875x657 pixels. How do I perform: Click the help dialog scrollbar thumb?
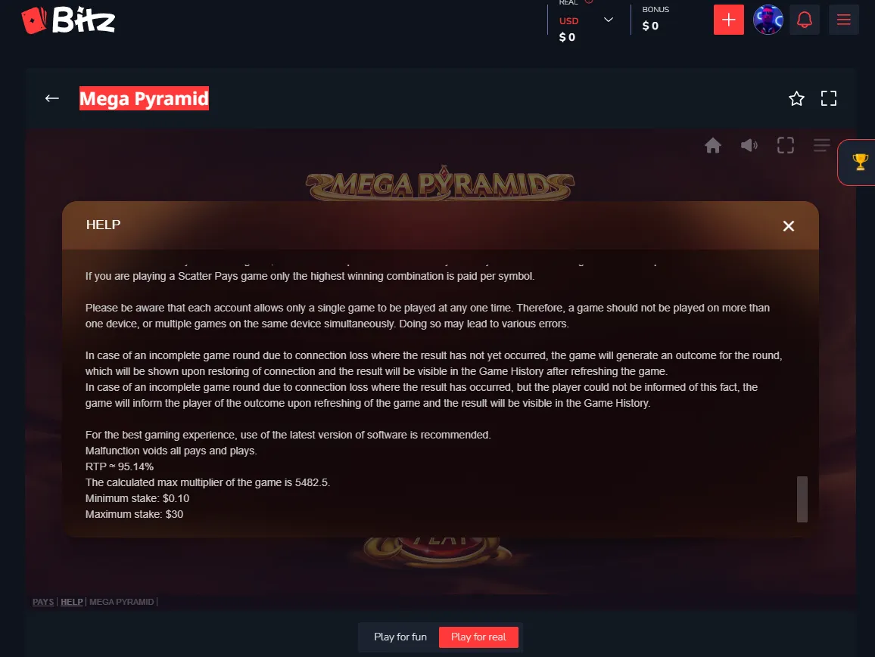tap(802, 499)
